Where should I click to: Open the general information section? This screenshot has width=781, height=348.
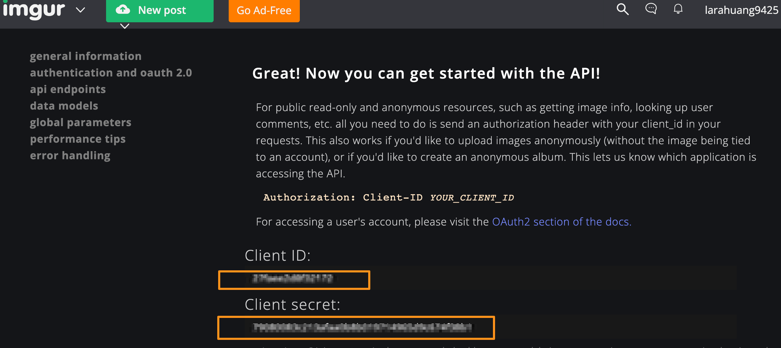tap(86, 56)
